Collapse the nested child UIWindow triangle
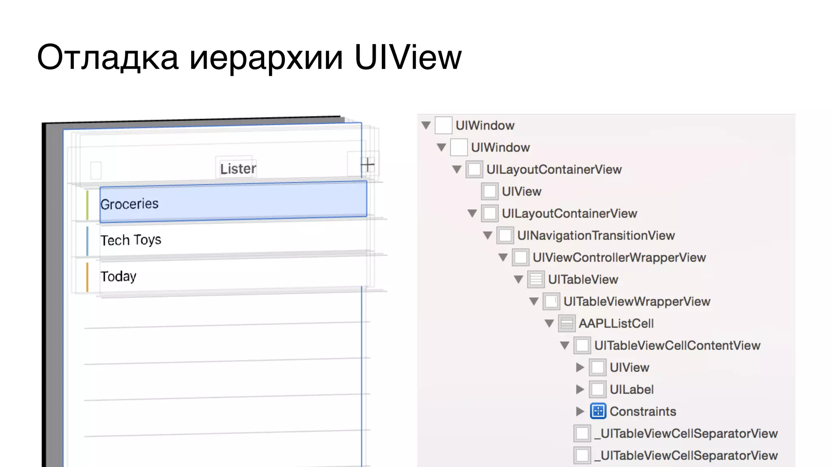Screen dimensions: 831x467 pyautogui.click(x=441, y=147)
